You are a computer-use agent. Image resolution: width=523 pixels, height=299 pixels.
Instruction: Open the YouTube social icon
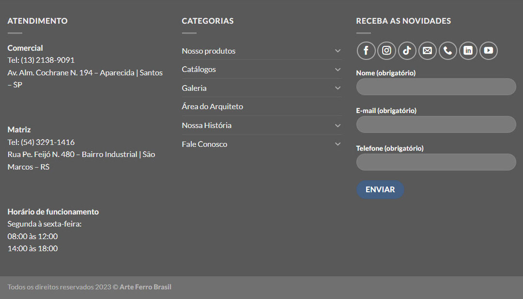pyautogui.click(x=488, y=51)
